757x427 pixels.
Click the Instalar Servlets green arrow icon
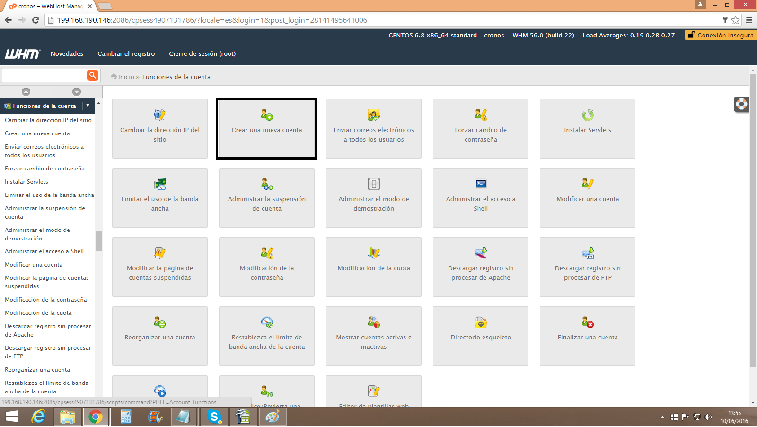[588, 115]
